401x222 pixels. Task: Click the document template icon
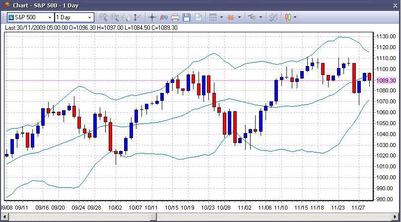click(198, 17)
